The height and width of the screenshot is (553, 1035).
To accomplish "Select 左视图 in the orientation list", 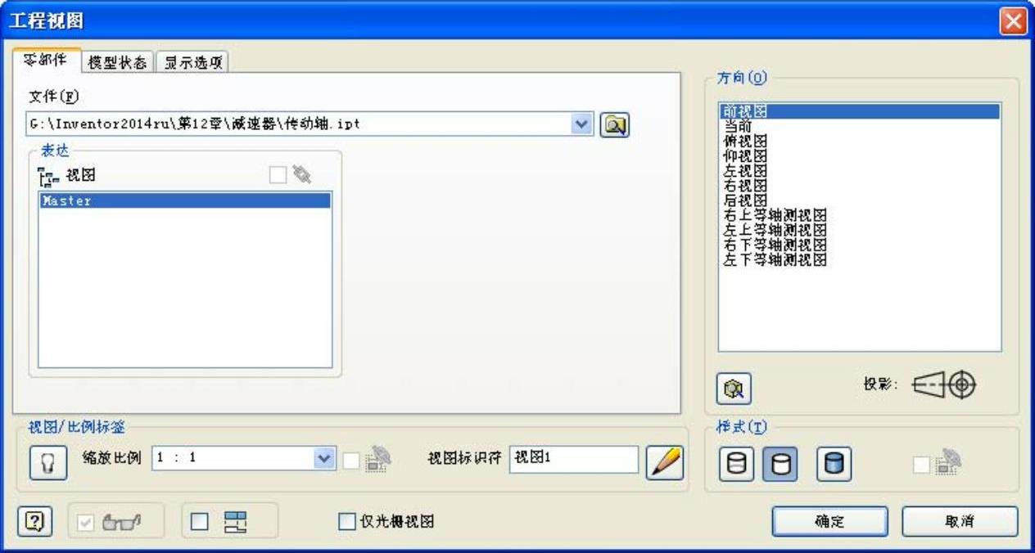I will [x=745, y=171].
